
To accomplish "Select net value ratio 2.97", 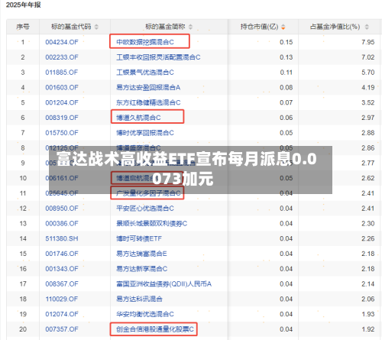I will click(367, 118).
